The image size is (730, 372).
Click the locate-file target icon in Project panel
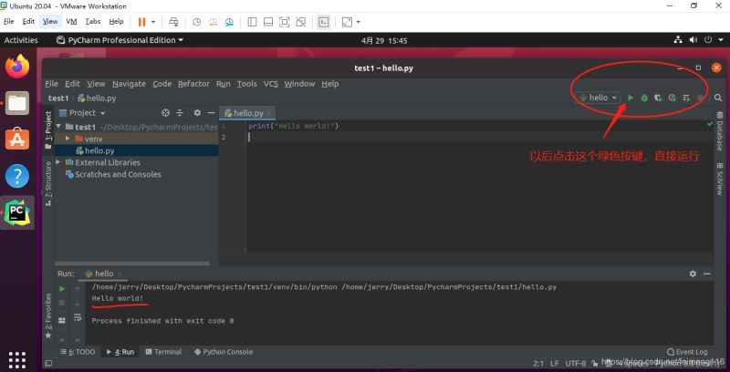pos(165,112)
